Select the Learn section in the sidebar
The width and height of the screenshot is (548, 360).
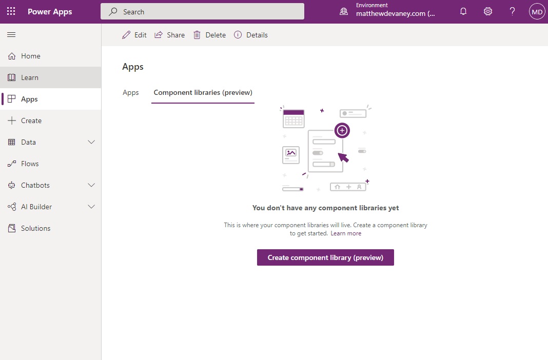coord(30,77)
